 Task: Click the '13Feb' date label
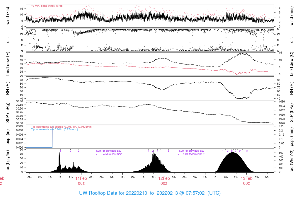247,178
